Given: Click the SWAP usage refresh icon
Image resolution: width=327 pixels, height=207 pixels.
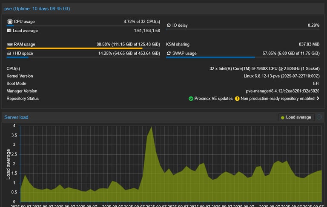Looking at the screenshot, I should point(169,54).
